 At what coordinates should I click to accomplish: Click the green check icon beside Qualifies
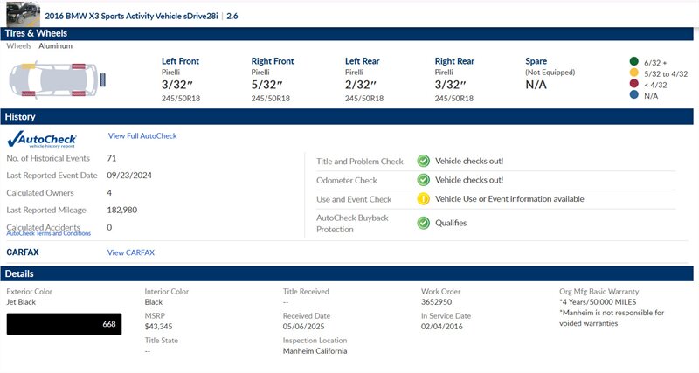tap(423, 223)
